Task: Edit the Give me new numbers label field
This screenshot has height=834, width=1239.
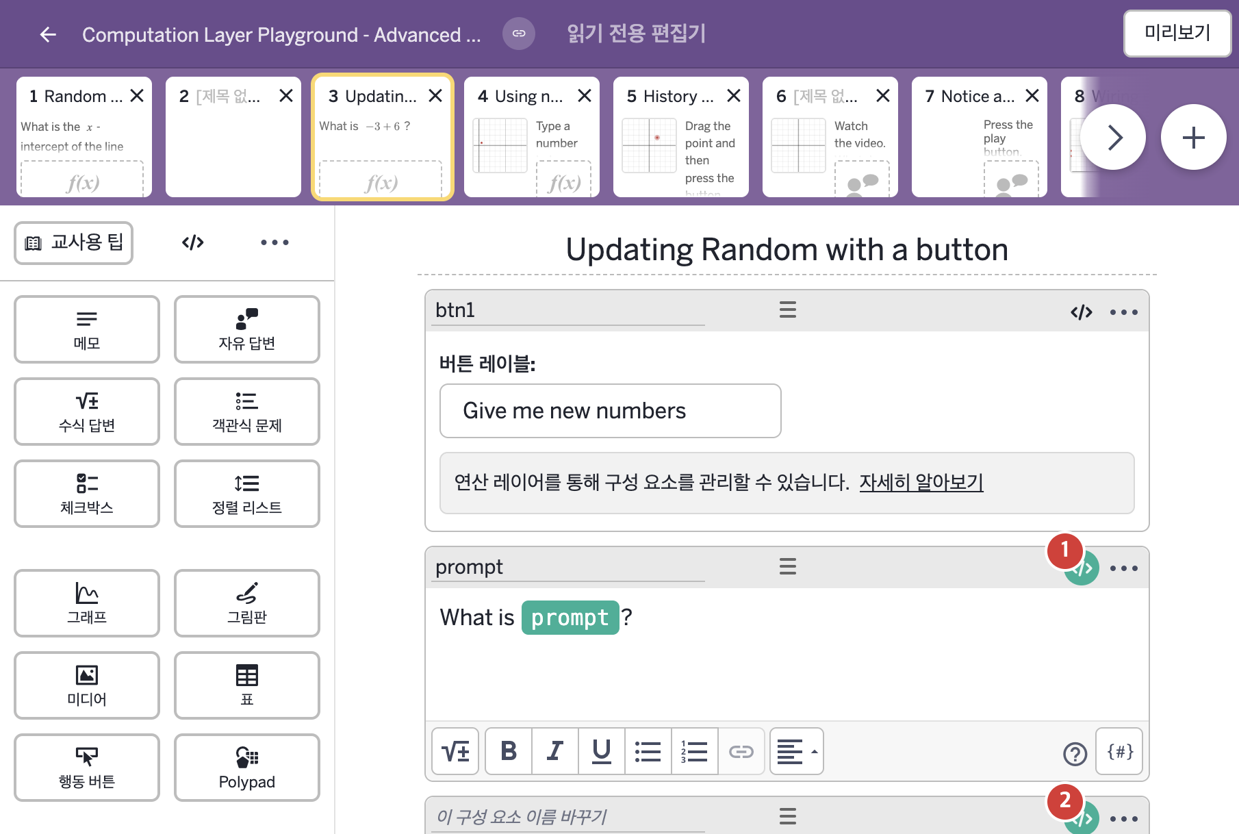Action: (611, 411)
